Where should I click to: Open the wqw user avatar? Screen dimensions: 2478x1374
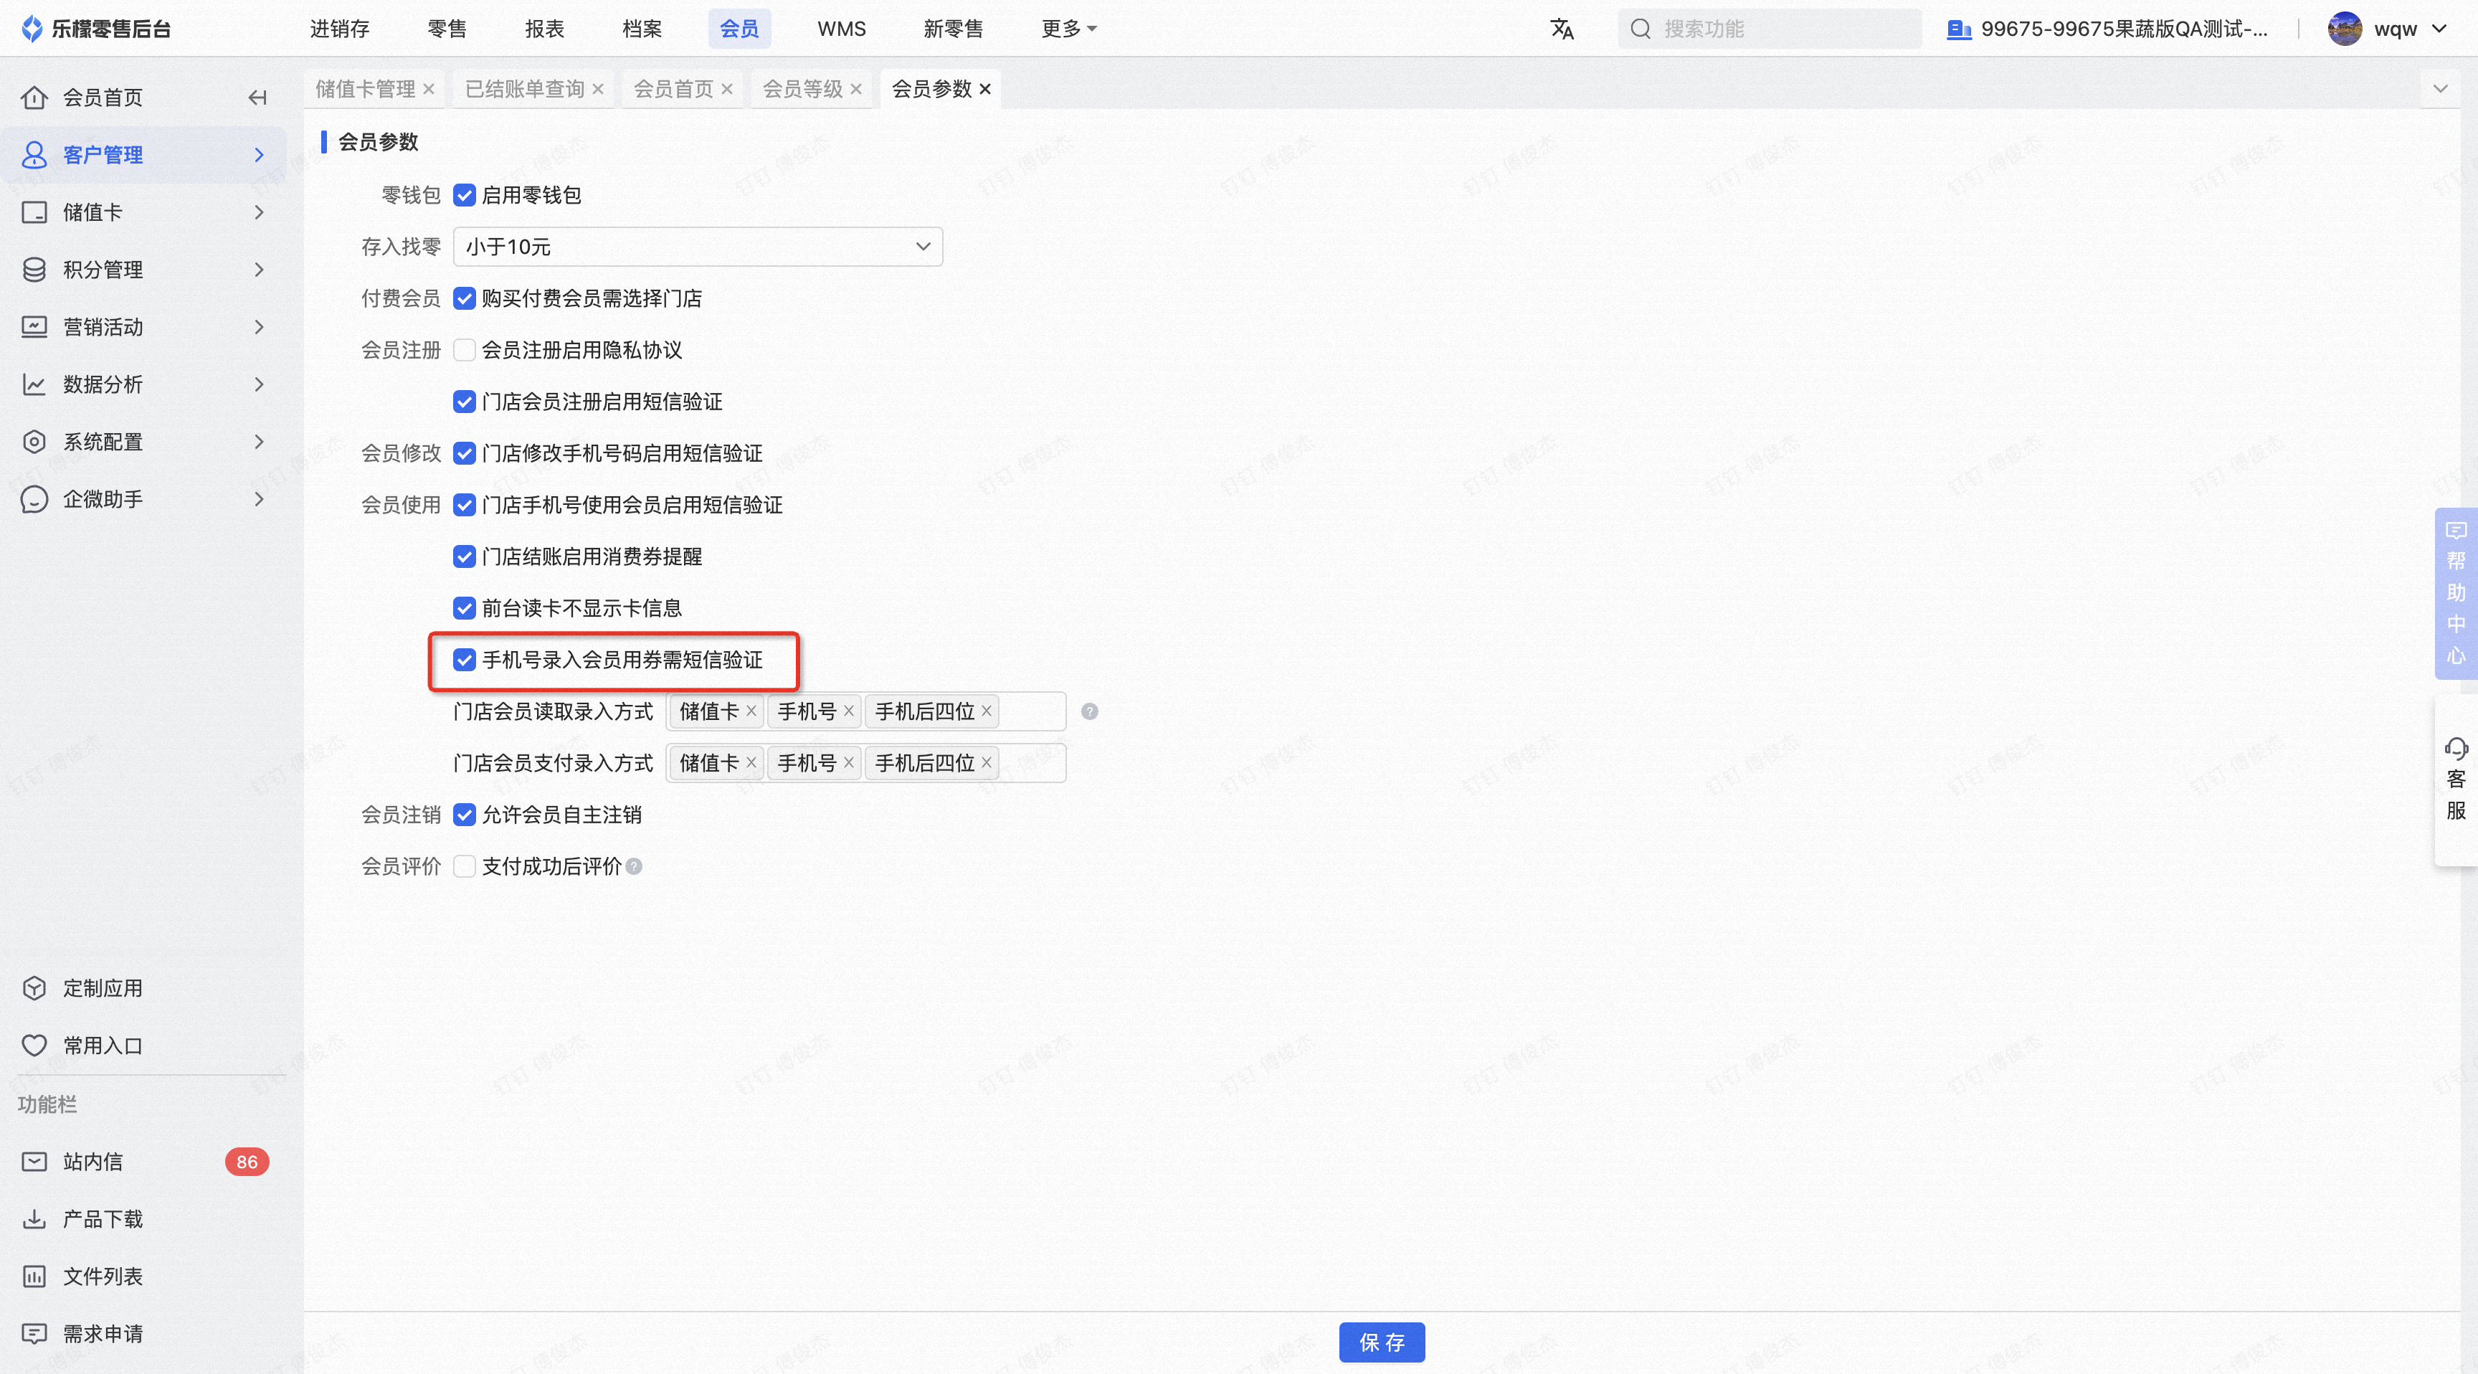(x=2345, y=29)
